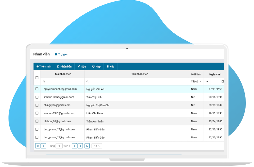Check the box for nguyenvanan66@gmail.com row
The image size is (254, 167).
pyautogui.click(x=37, y=89)
